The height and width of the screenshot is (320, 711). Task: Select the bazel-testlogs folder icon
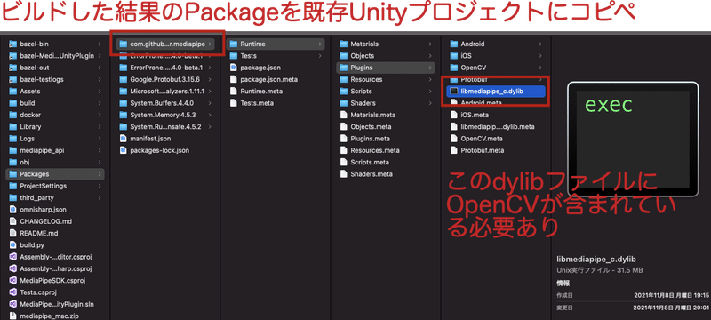click(13, 79)
